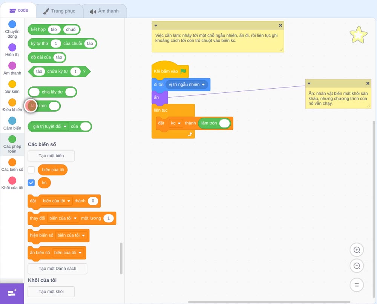Open the giá trị tuyệt đối dropdown
Image resolution: width=377 pixels, height=304 pixels.
50,126
